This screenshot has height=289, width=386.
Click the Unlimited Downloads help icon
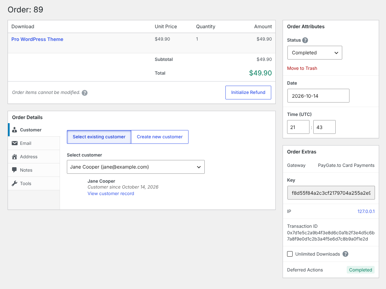[345, 254]
